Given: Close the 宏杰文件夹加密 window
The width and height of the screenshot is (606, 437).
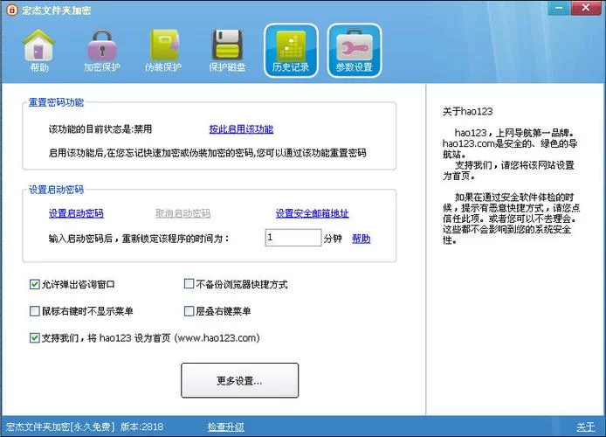Looking at the screenshot, I should [585, 8].
